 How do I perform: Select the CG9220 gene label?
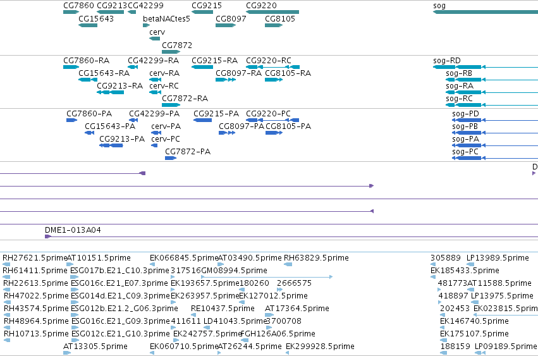261,6
